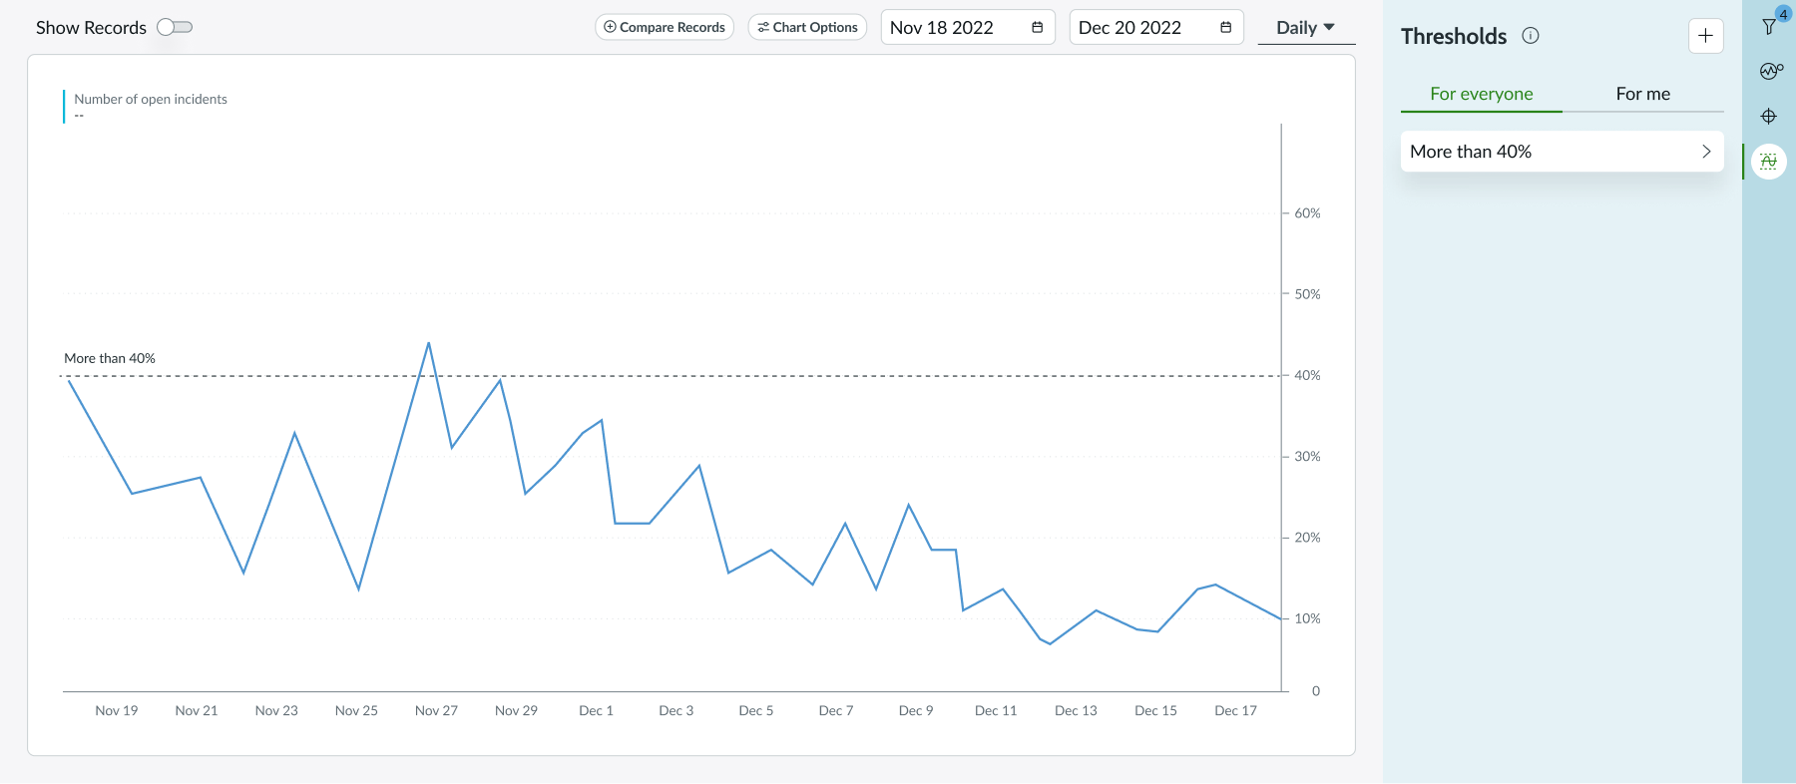Open the forecast analytics sidebar icon
Image resolution: width=1796 pixels, height=784 pixels.
(1770, 71)
